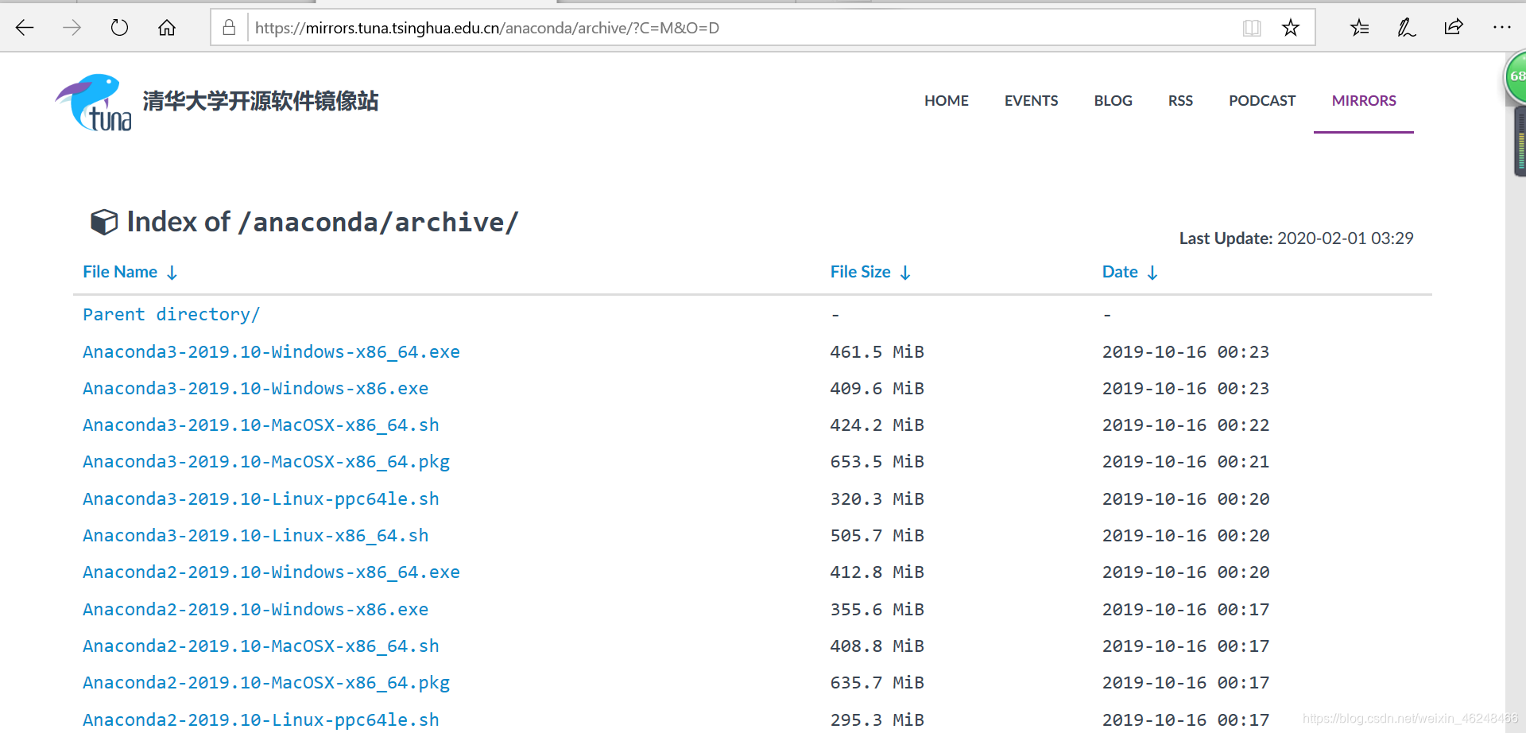Click the 653.5 MiB size cell
This screenshot has height=733, width=1526.
(x=877, y=462)
